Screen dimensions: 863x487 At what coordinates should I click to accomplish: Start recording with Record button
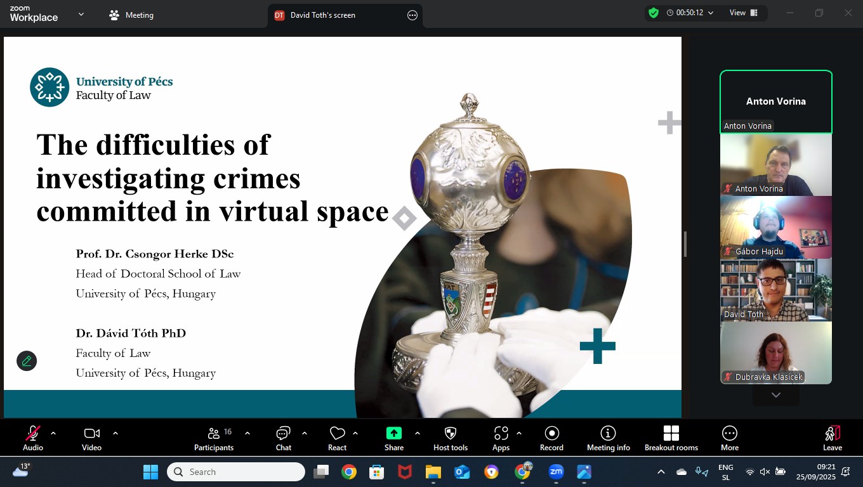[551, 438]
